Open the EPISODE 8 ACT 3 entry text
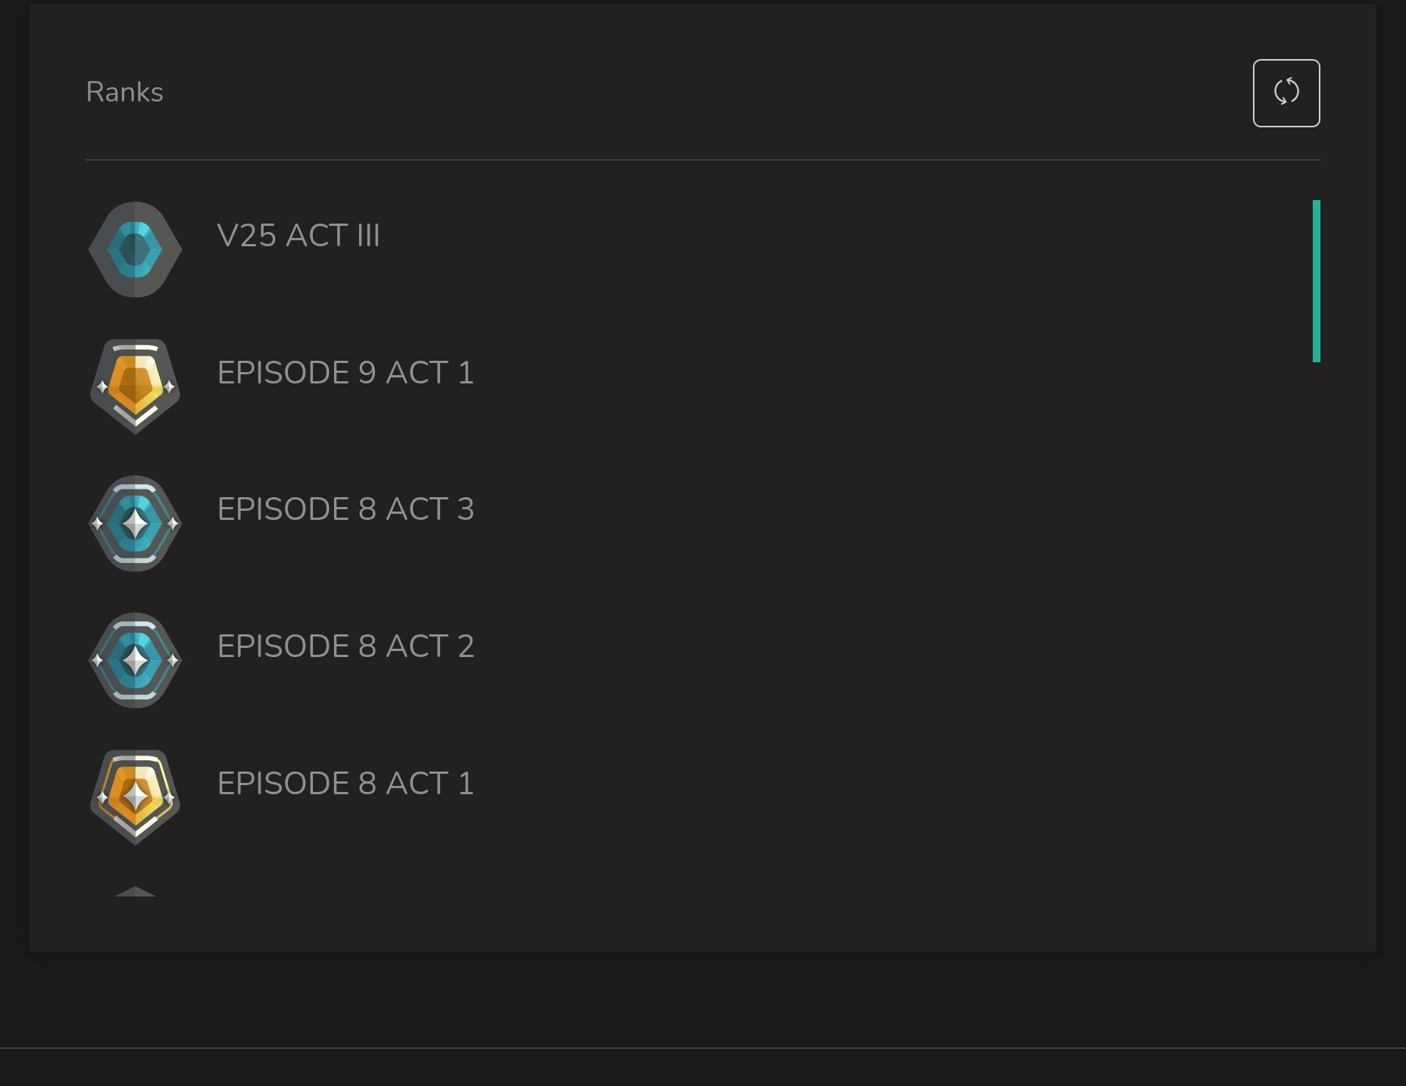1406x1086 pixels. click(345, 509)
